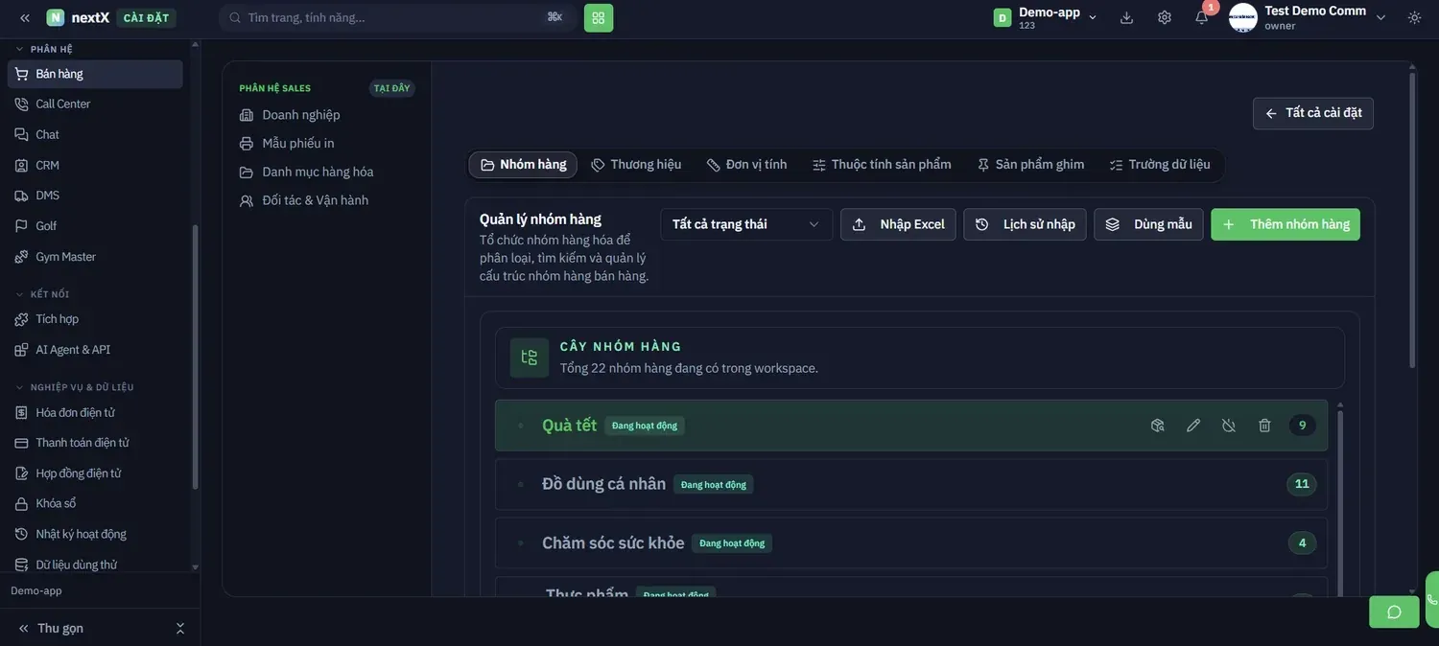Open the Demo-app workspace switcher

tap(1047, 17)
